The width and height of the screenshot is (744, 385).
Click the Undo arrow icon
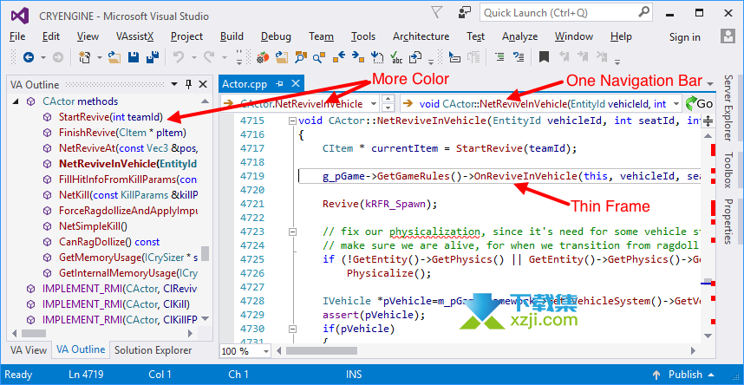(179, 58)
